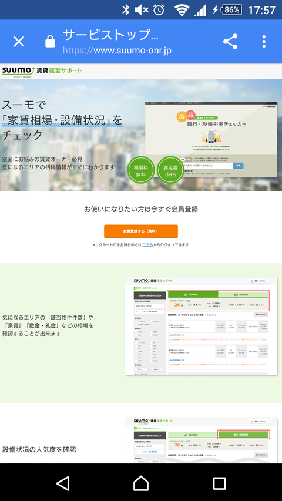282x501 pixels.
Task: Tap the SUUMO 賃貸経営サポート logo
Action: (x=42, y=71)
